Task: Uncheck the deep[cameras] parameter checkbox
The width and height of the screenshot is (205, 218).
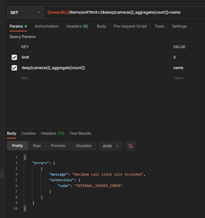Action: [14, 68]
